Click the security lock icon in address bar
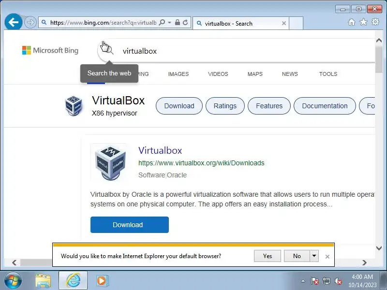 coord(177,22)
